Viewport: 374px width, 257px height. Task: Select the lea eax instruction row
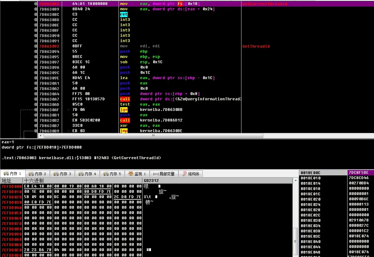click(168, 78)
